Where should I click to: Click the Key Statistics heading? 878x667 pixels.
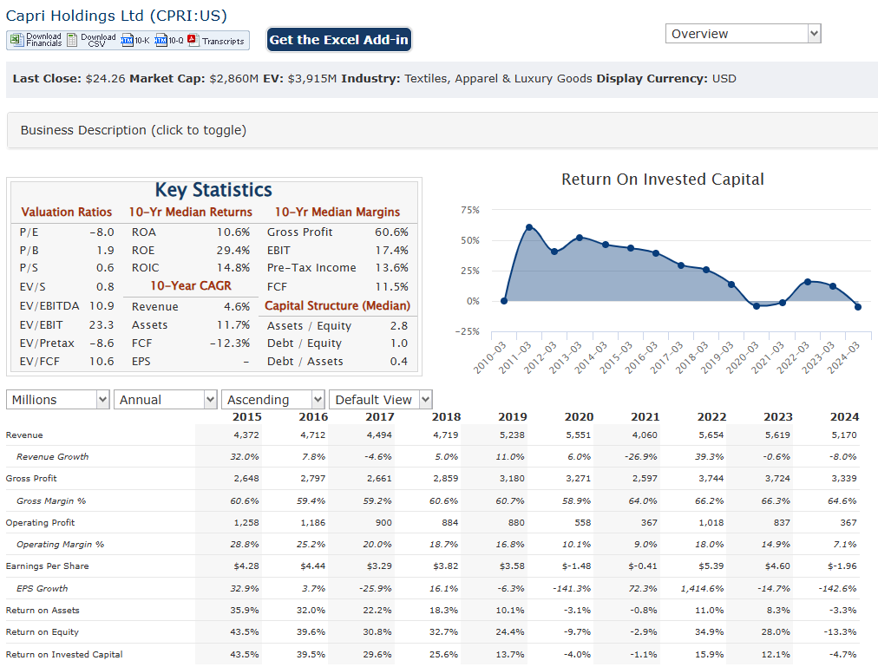pyautogui.click(x=213, y=190)
